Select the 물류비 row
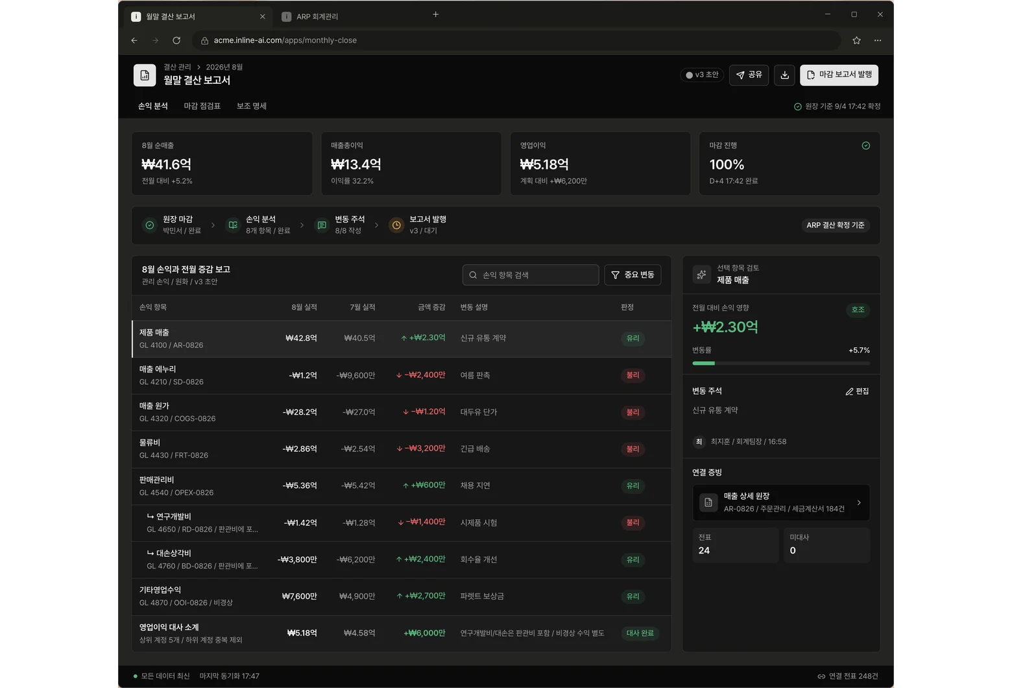Screen dimensions: 1012x688 pyautogui.click(x=402, y=449)
